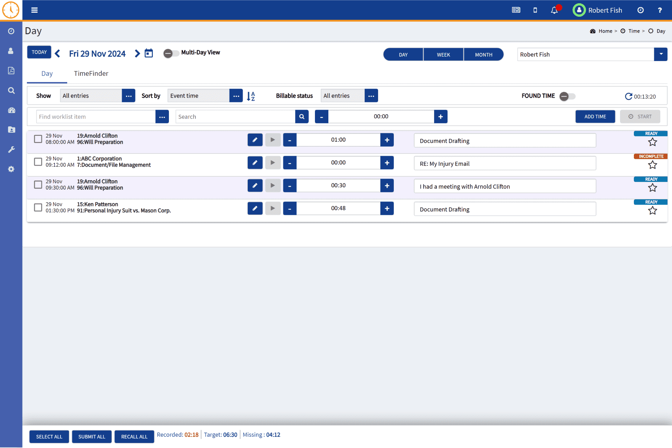The image size is (672, 448).
Task: Enable the Found Time toggle
Action: pos(565,96)
